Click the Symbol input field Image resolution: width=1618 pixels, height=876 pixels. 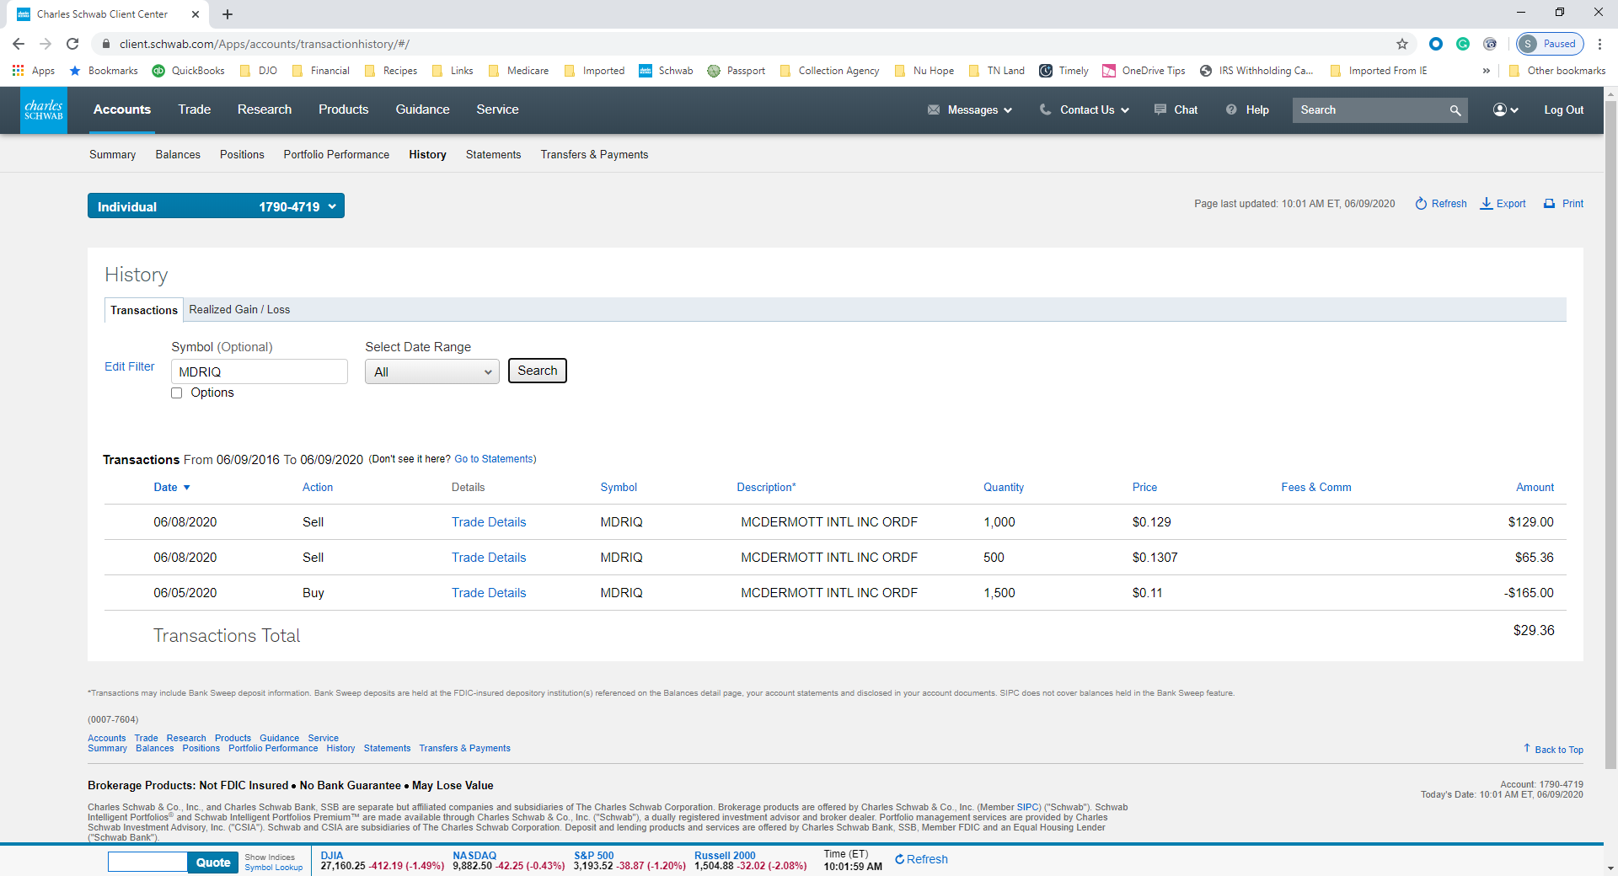259,371
